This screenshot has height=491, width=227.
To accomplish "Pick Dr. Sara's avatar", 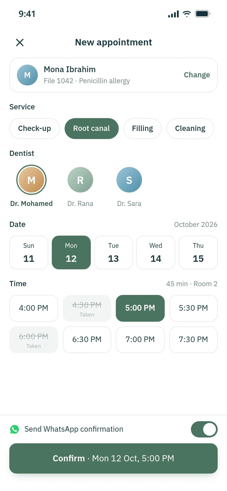I will tap(129, 180).
